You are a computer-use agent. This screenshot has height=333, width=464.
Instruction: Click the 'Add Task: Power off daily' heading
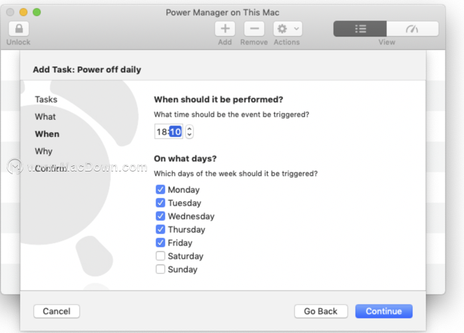[x=87, y=70]
